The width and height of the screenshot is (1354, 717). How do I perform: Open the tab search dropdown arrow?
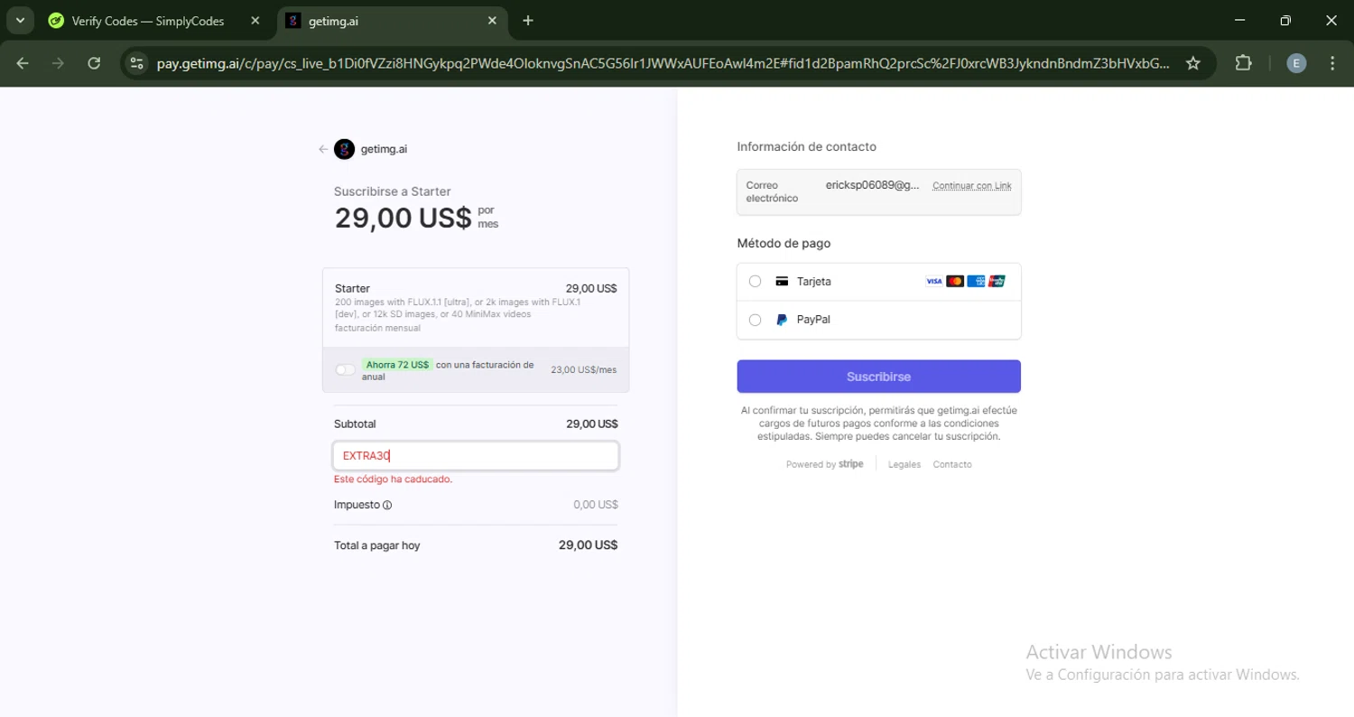[20, 21]
